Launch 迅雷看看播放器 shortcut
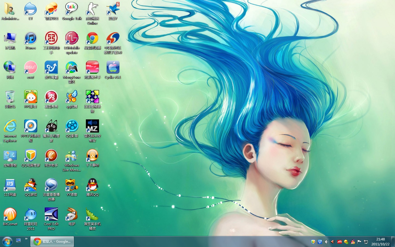The image size is (395, 247). click(51, 190)
